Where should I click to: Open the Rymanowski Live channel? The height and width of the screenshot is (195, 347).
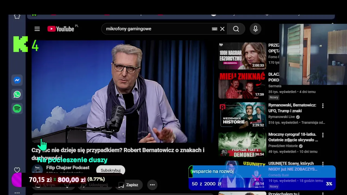282,117
